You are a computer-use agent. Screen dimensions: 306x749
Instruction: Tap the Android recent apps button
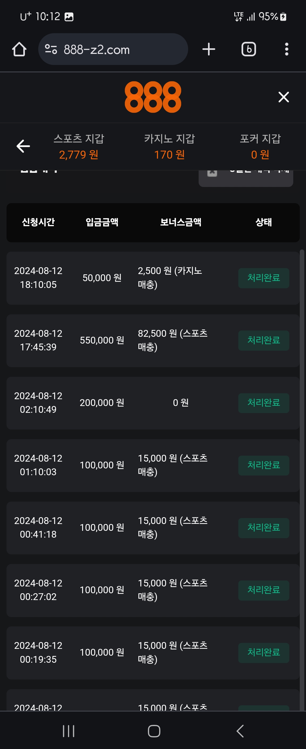[x=69, y=731]
